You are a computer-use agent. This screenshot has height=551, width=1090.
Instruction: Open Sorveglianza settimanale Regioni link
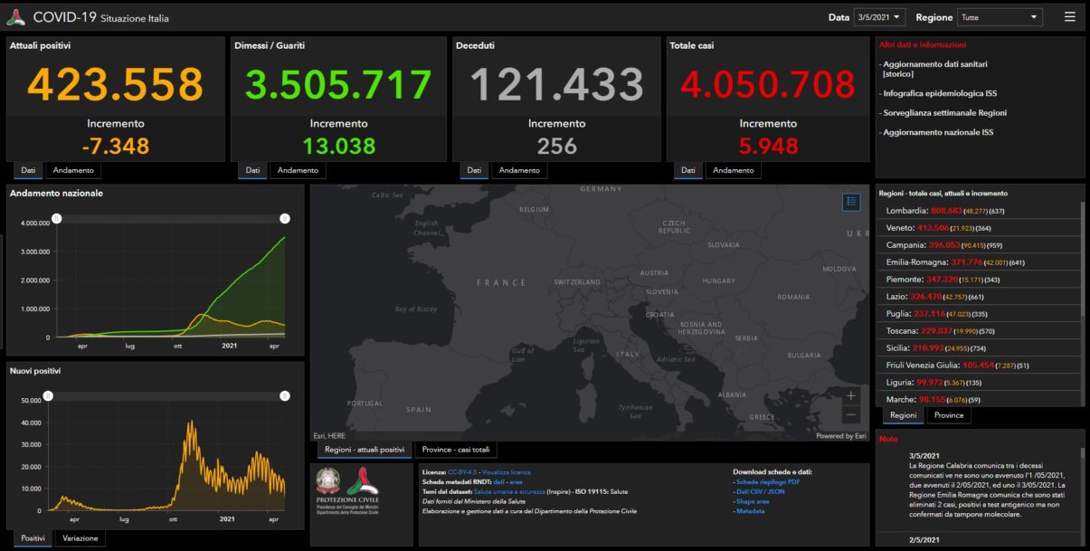pos(944,113)
